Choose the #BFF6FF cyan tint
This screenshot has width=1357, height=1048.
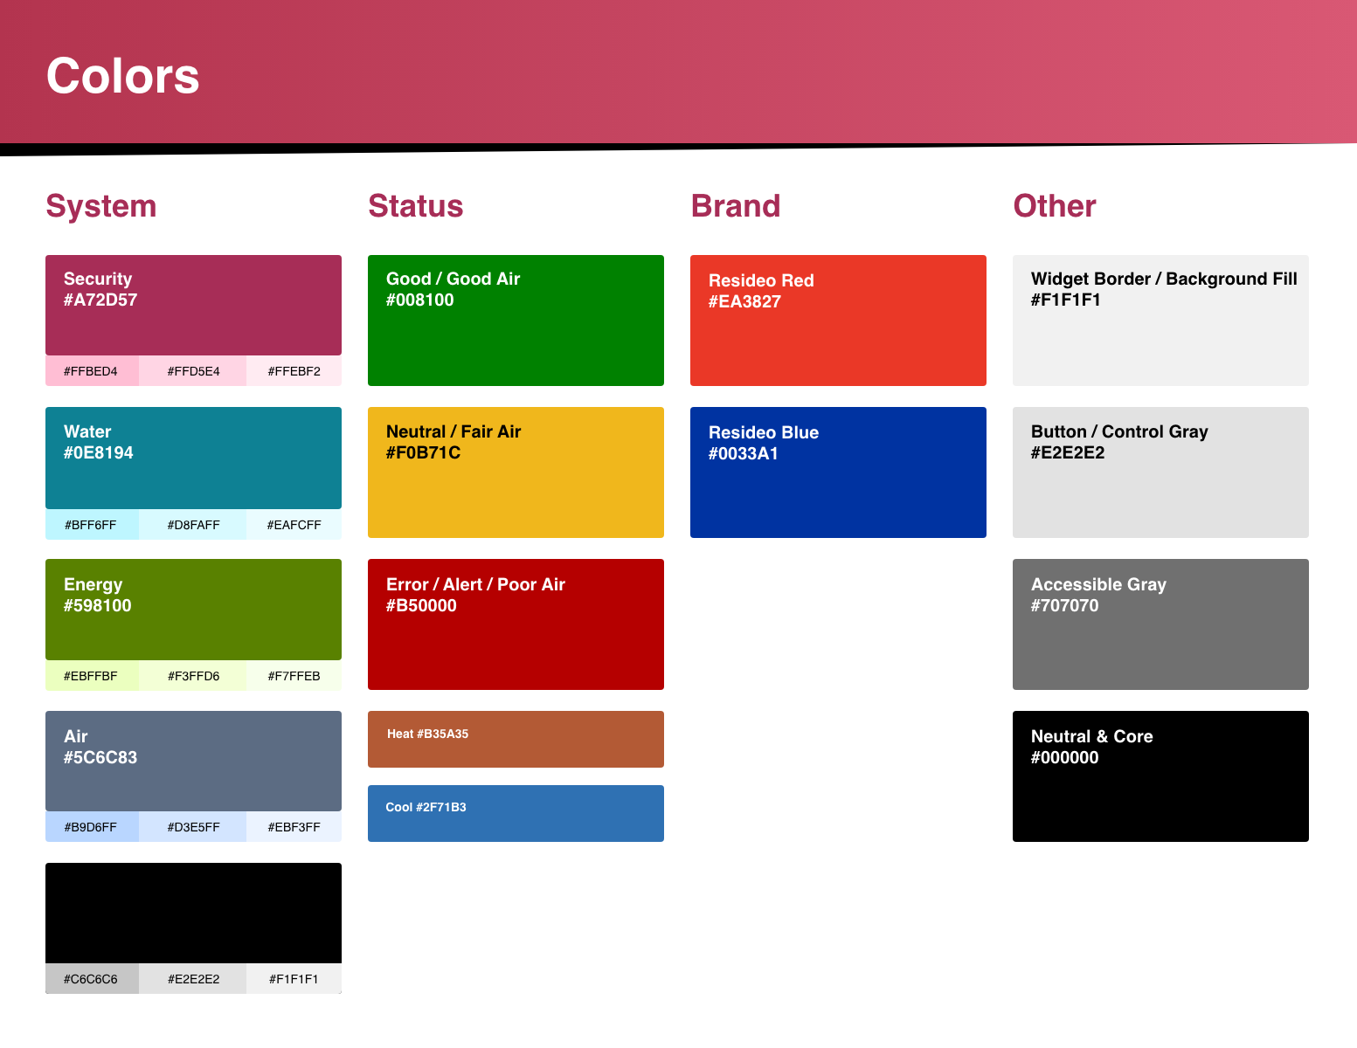click(x=92, y=525)
